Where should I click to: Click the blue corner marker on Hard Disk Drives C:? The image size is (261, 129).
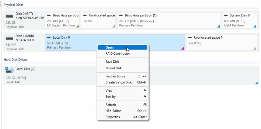point(256,83)
